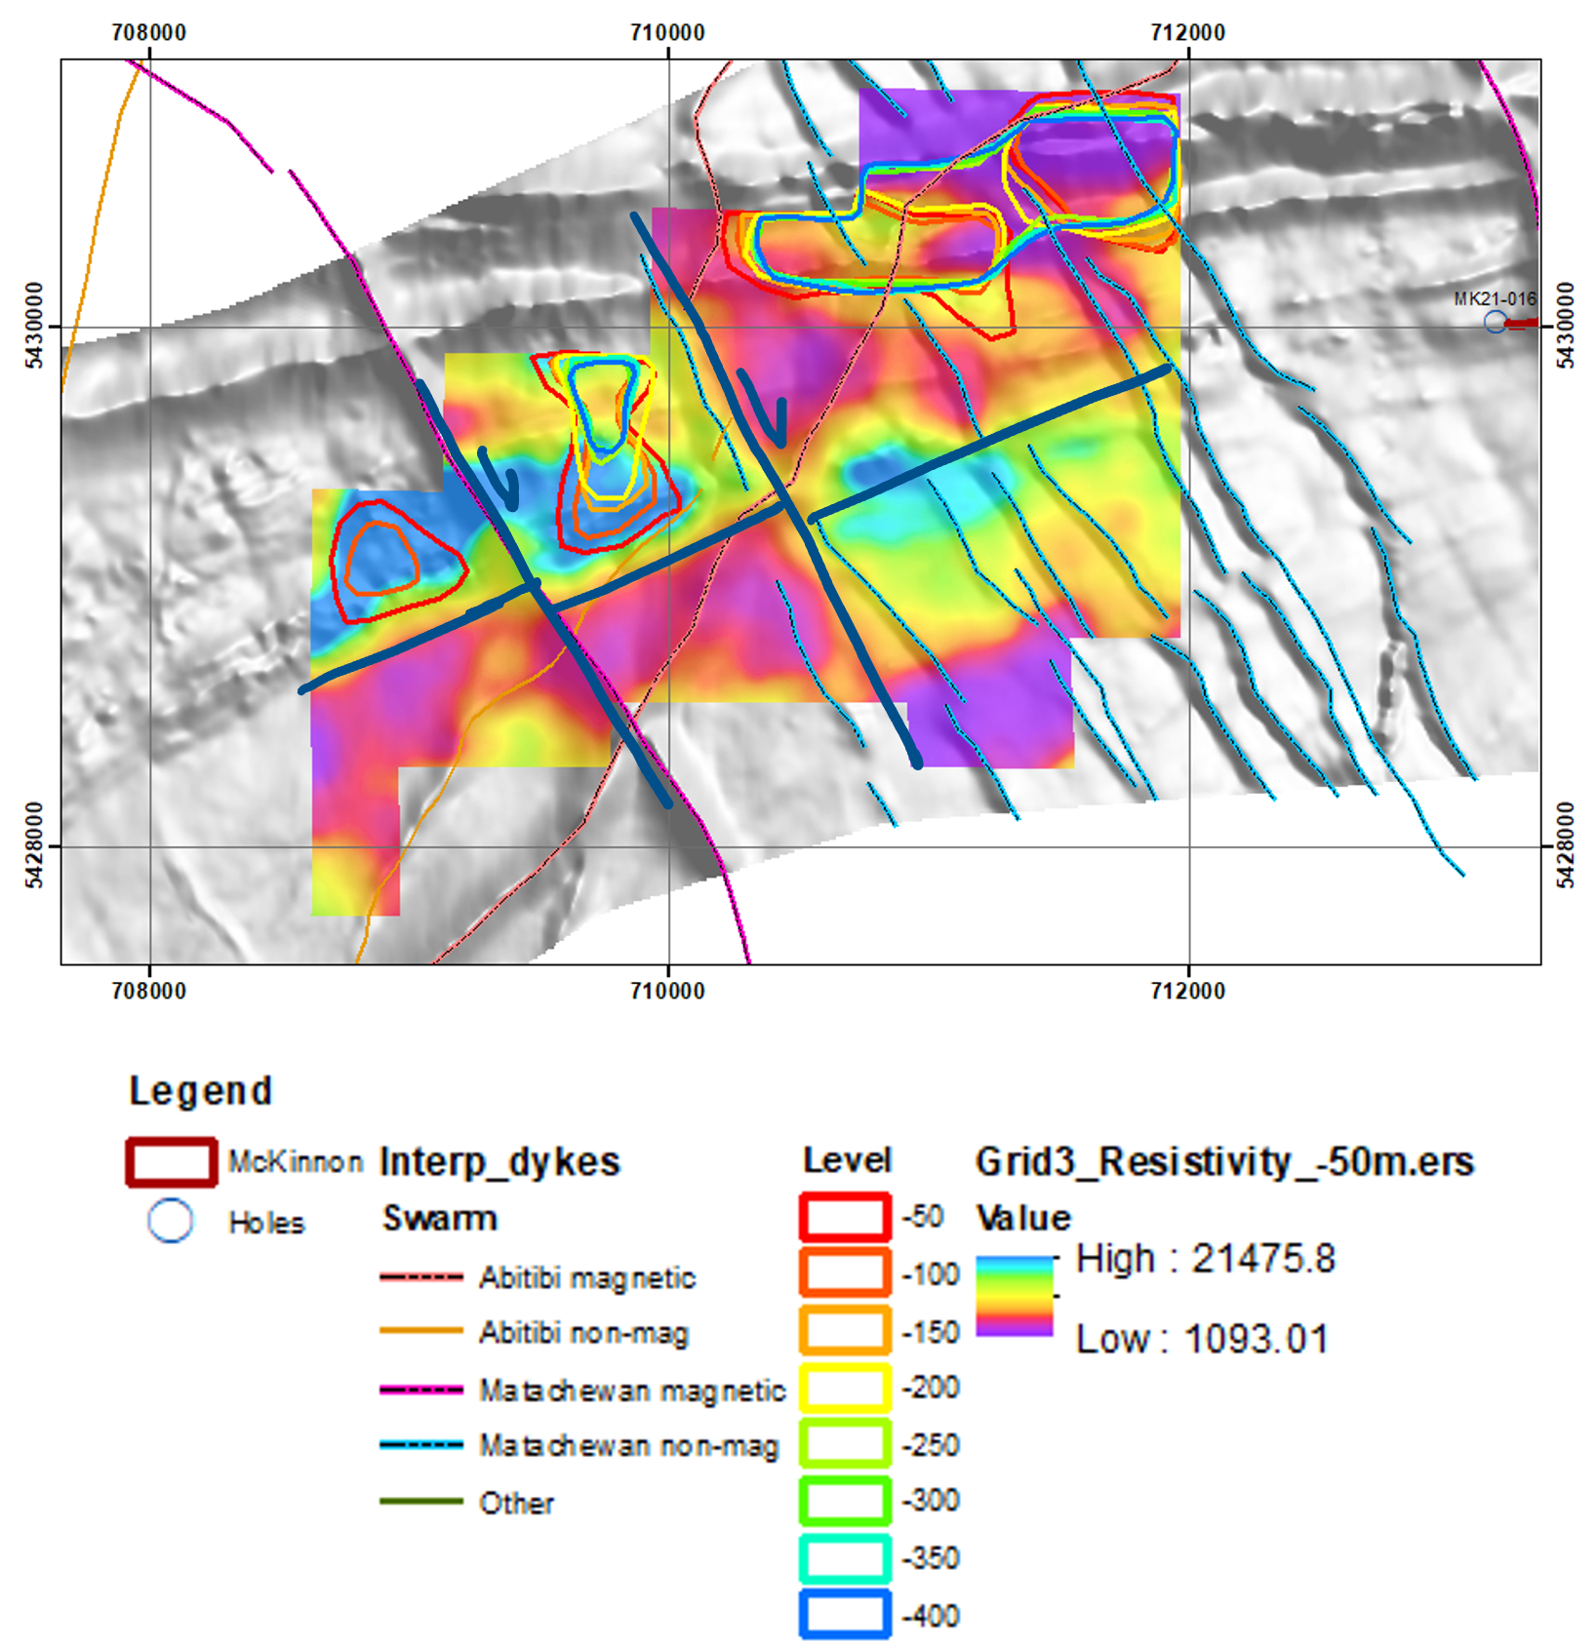Click the Abitibi non-mag orange line symbol

[420, 1331]
